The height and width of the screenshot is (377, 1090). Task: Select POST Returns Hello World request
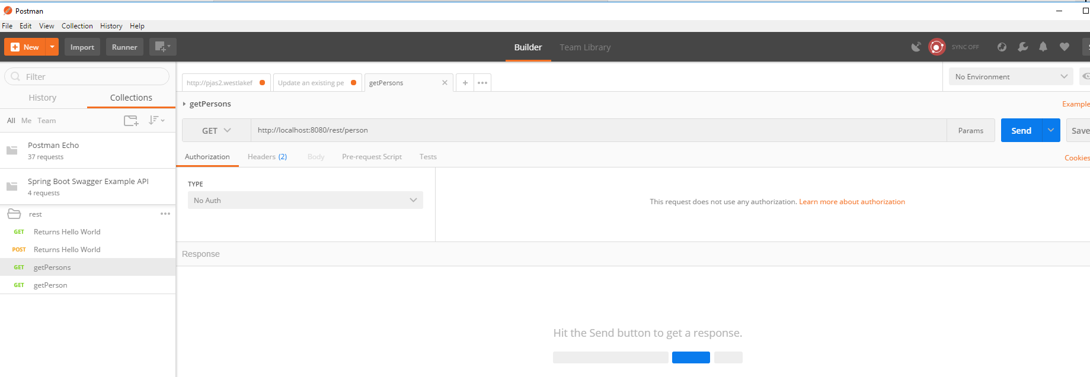coord(88,250)
